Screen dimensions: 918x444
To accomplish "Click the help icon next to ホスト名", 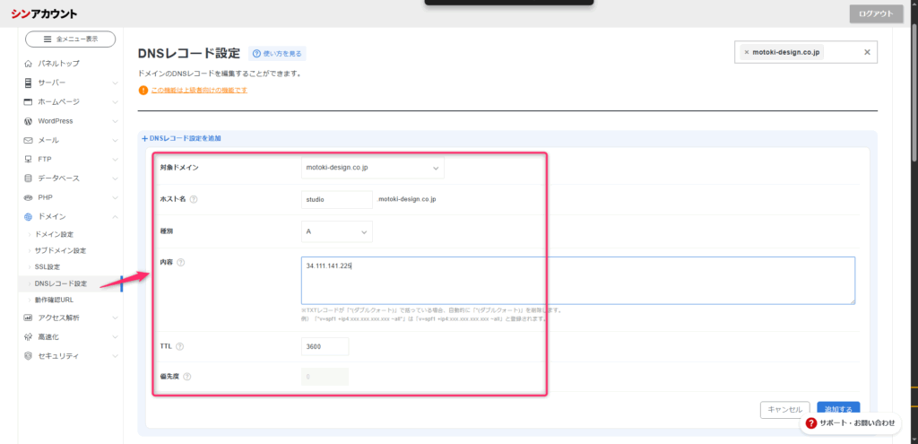I will pyautogui.click(x=194, y=199).
